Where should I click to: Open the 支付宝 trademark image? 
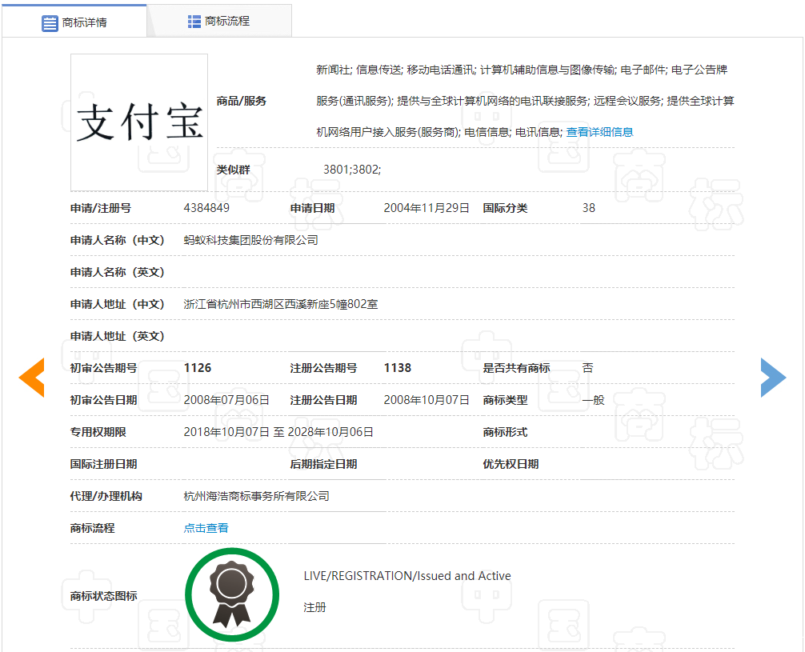coord(139,122)
